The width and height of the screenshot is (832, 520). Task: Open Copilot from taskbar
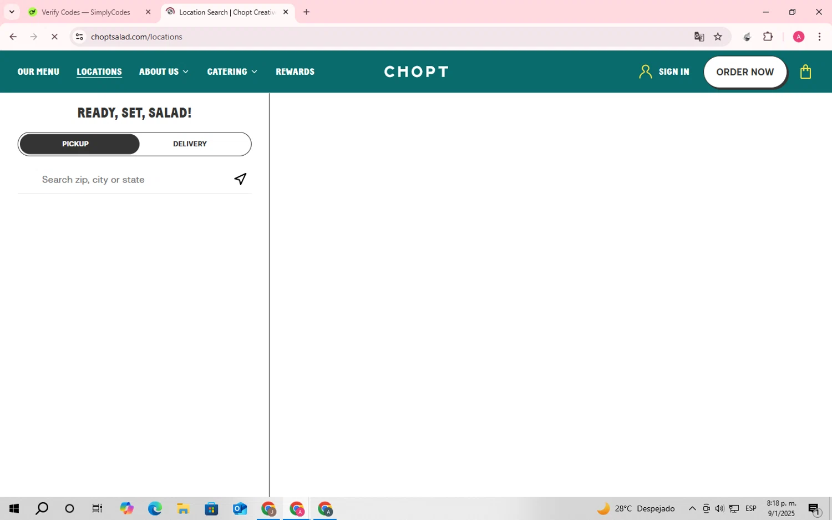[x=126, y=508]
